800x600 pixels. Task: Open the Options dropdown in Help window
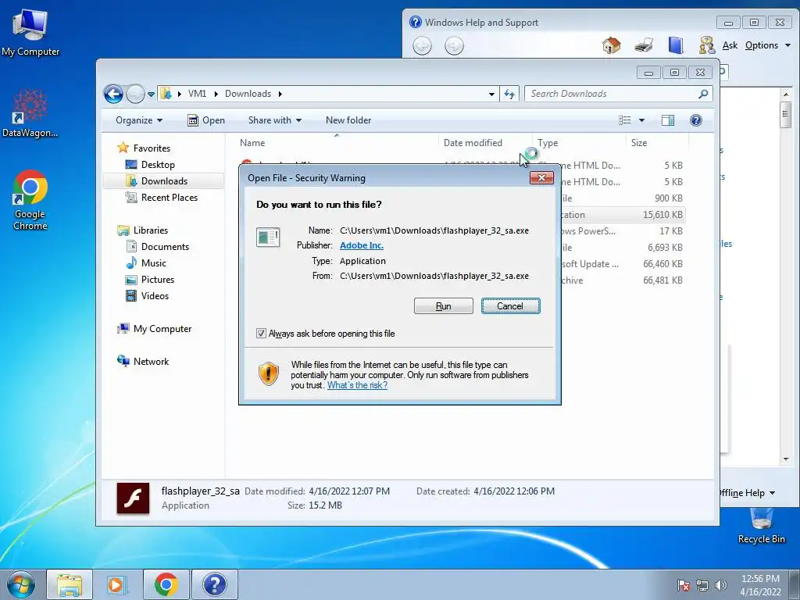[768, 45]
